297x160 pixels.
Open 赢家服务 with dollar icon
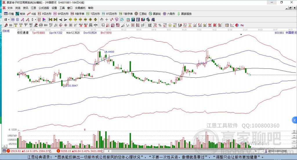pos(184,14)
